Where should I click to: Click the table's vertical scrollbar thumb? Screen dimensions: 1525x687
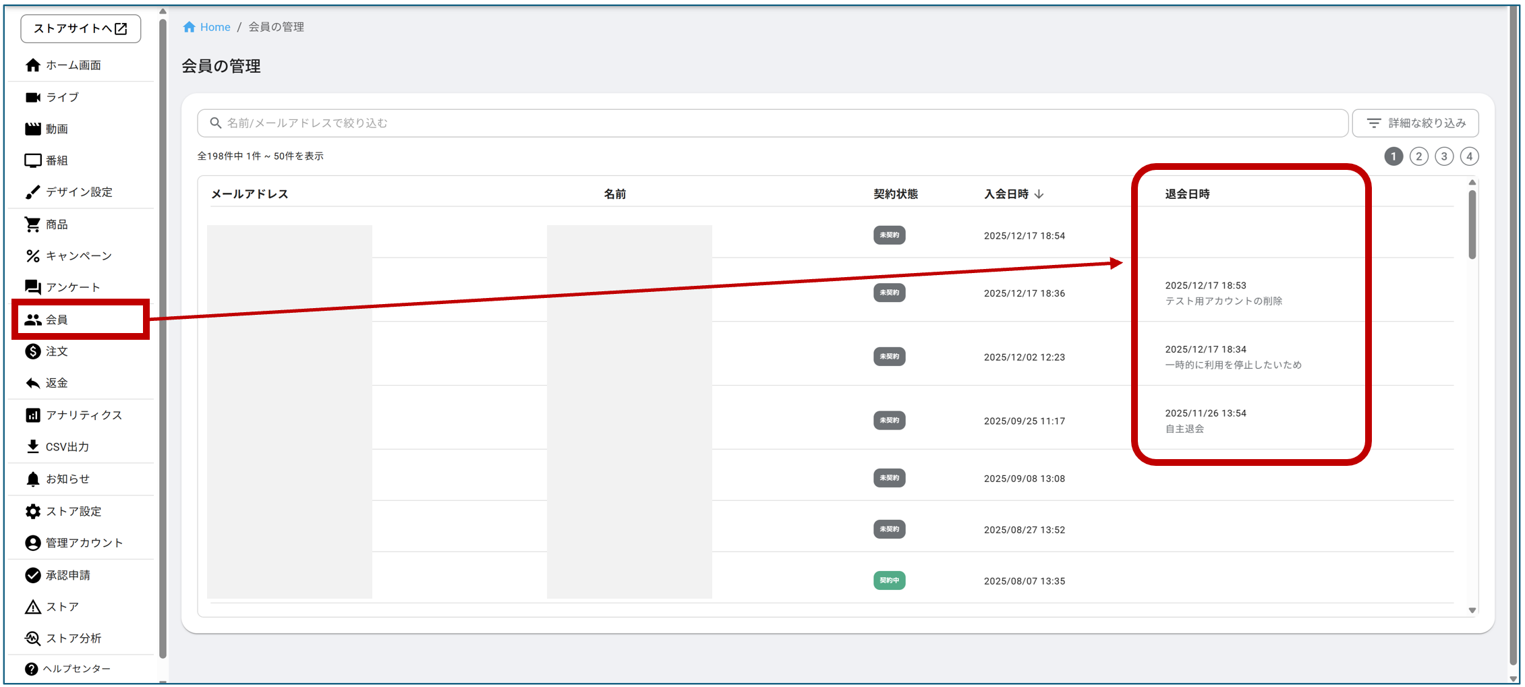point(1472,225)
